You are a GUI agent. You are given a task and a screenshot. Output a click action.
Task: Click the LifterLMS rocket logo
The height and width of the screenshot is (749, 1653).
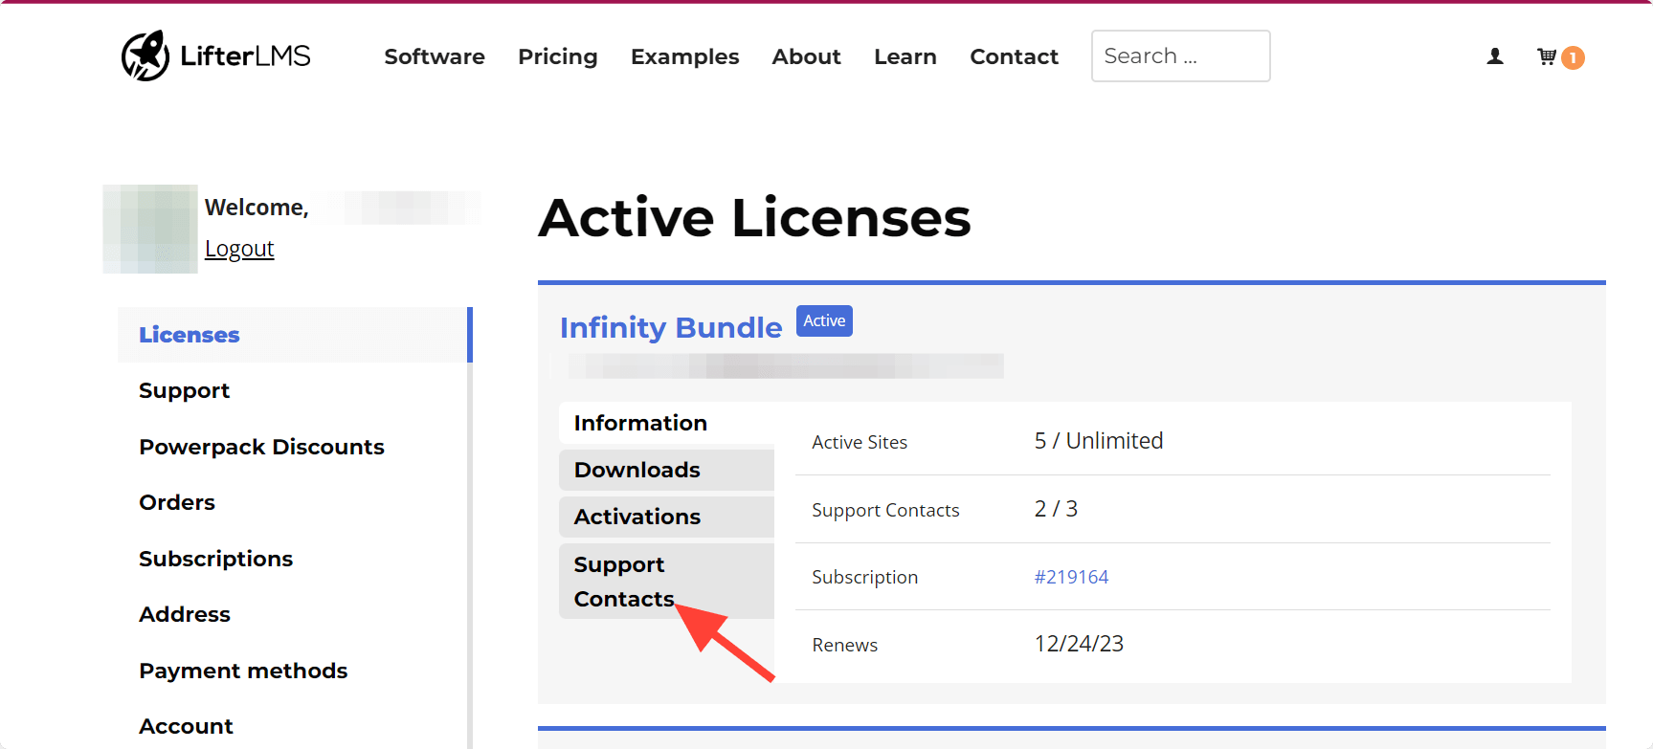point(215,55)
